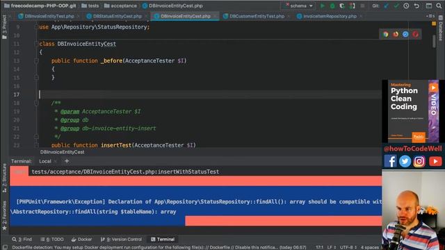Open the TODO tool window
Screen dimensions: 445x250
tap(52, 239)
